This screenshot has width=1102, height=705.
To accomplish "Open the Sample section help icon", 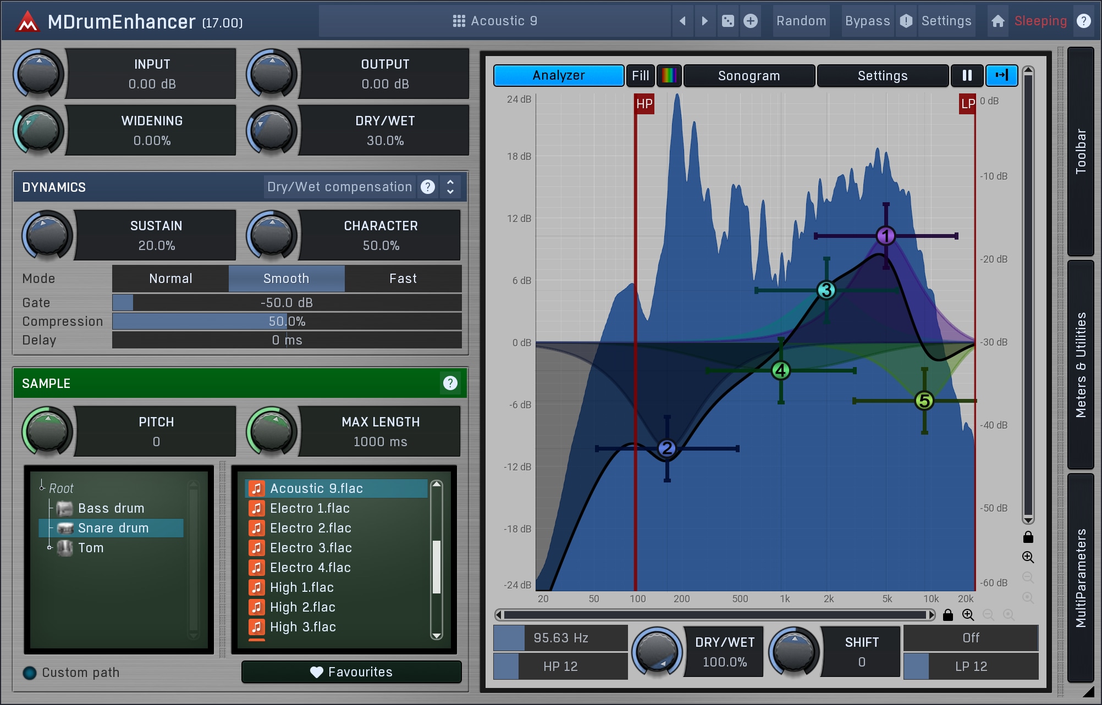I will point(450,383).
